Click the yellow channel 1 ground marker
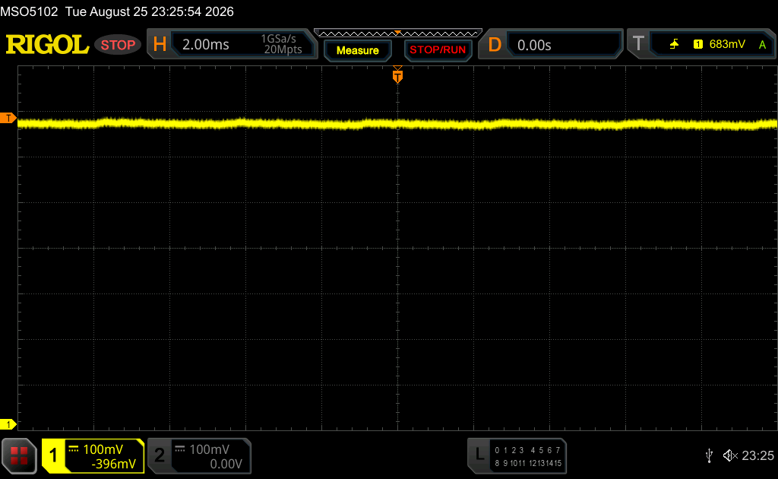Viewport: 778px width, 479px height. point(8,424)
